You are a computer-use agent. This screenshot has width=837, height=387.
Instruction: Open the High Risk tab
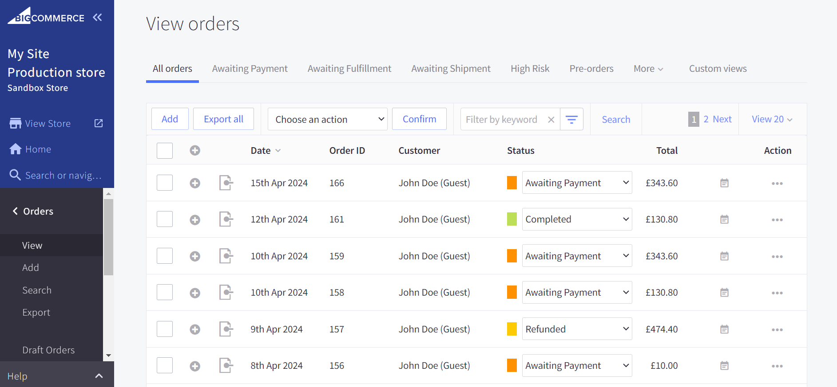coord(530,69)
